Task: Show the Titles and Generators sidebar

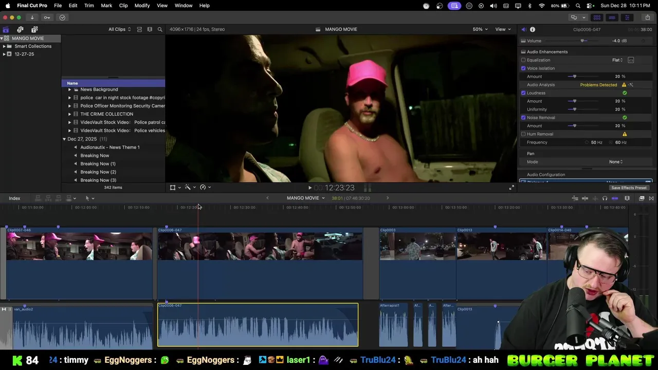Action: 34,29
